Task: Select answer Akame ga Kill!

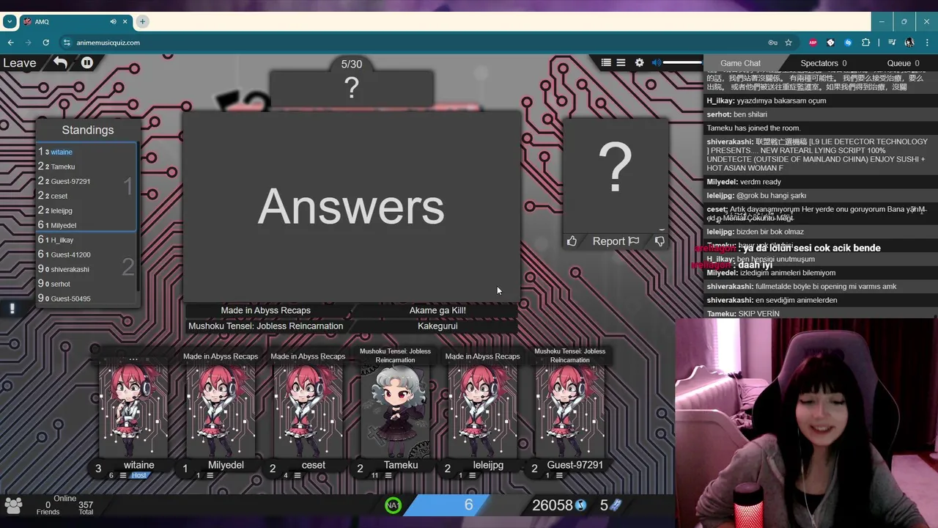Action: tap(437, 310)
